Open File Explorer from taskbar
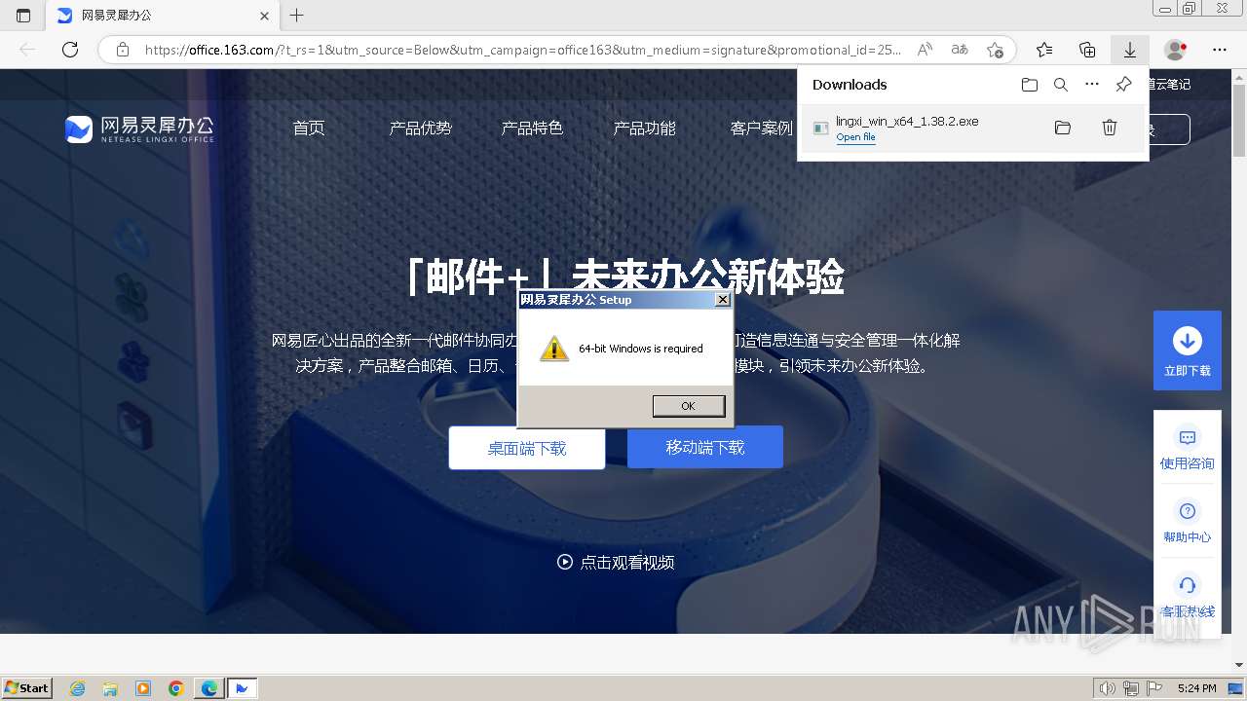1247x701 pixels. [x=110, y=688]
